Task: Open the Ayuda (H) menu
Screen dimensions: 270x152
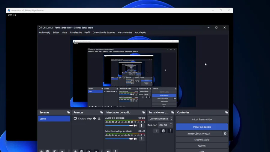Action: pos(140,32)
